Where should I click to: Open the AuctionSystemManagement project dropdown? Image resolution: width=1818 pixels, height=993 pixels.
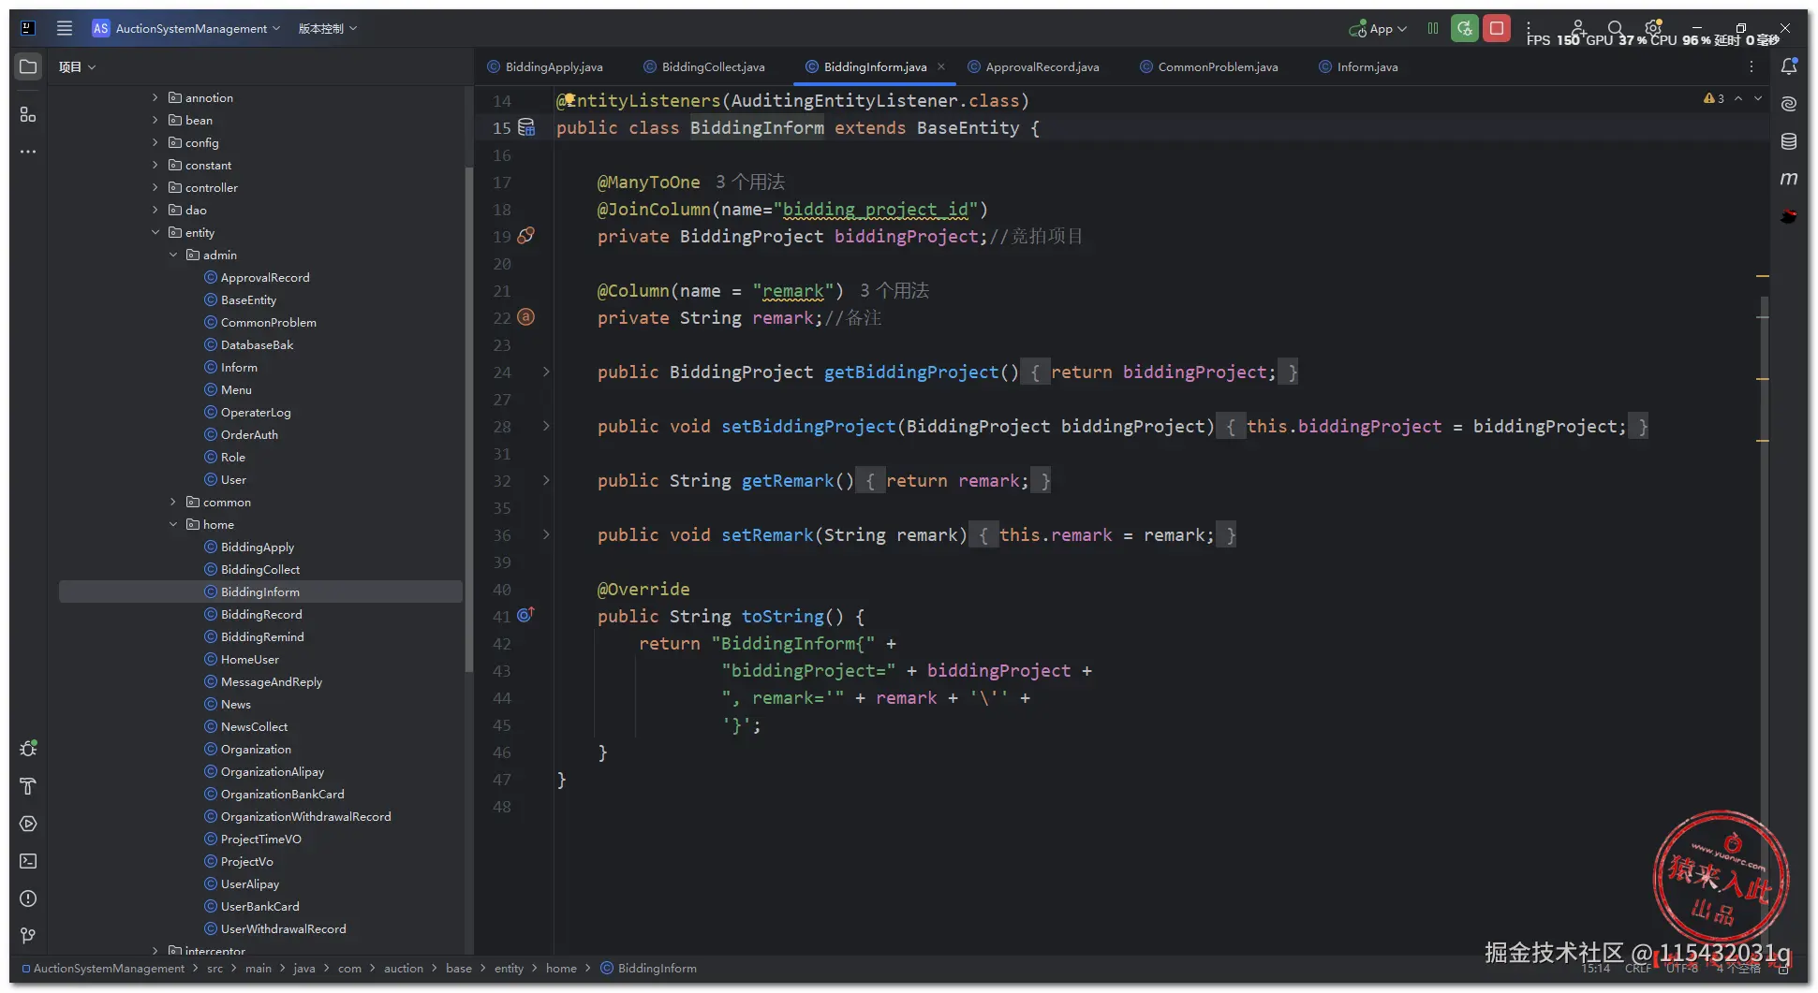click(x=187, y=28)
